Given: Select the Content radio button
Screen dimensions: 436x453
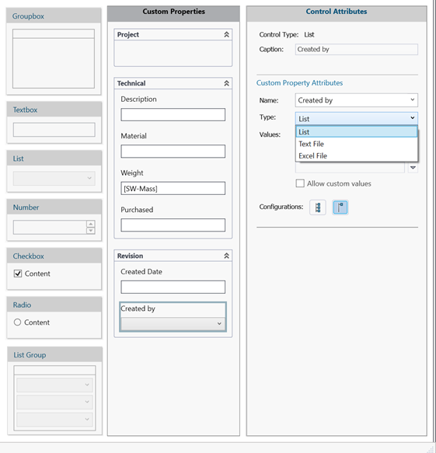Looking at the screenshot, I should (17, 322).
